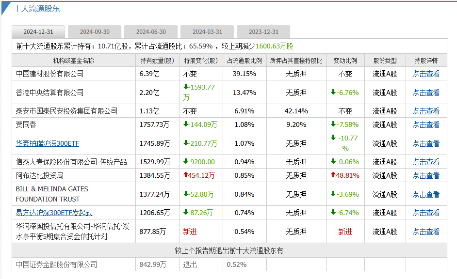Click the 机构或基金名称 column header
The width and height of the screenshot is (457, 279).
[x=73, y=61]
